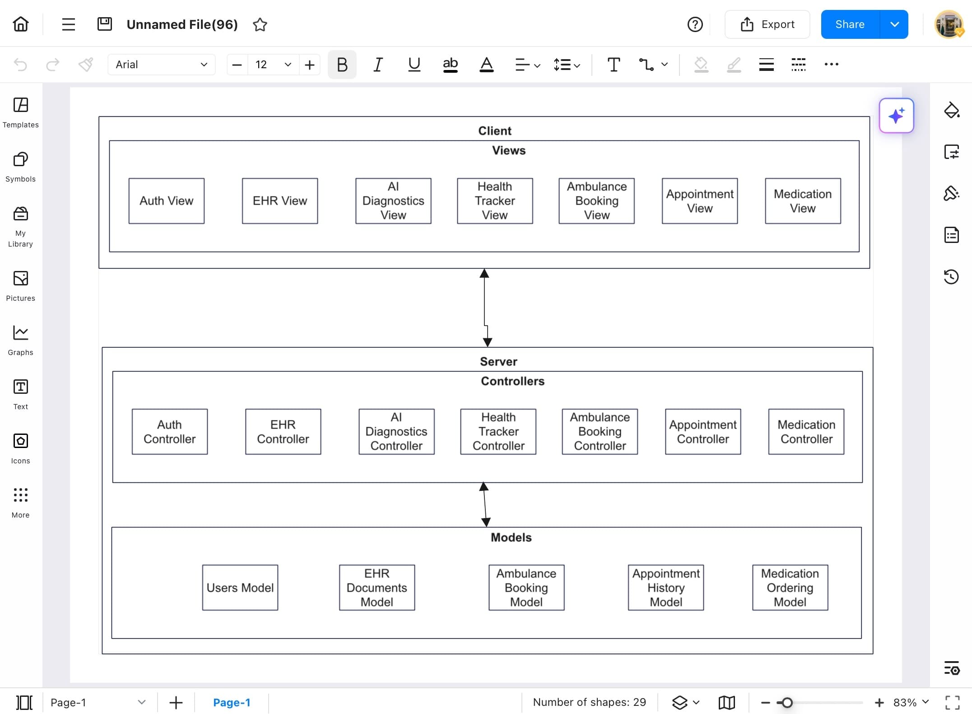
Task: Open version history on the right sidebar
Action: click(952, 276)
